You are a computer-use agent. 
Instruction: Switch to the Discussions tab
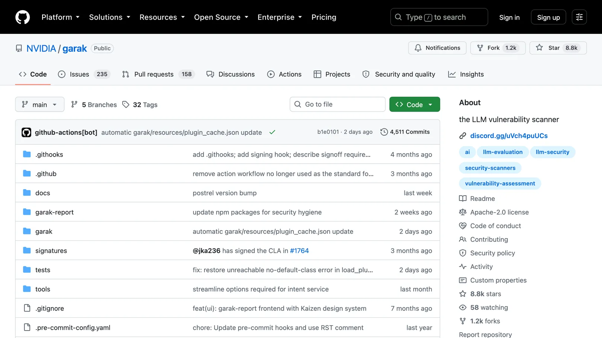[231, 74]
